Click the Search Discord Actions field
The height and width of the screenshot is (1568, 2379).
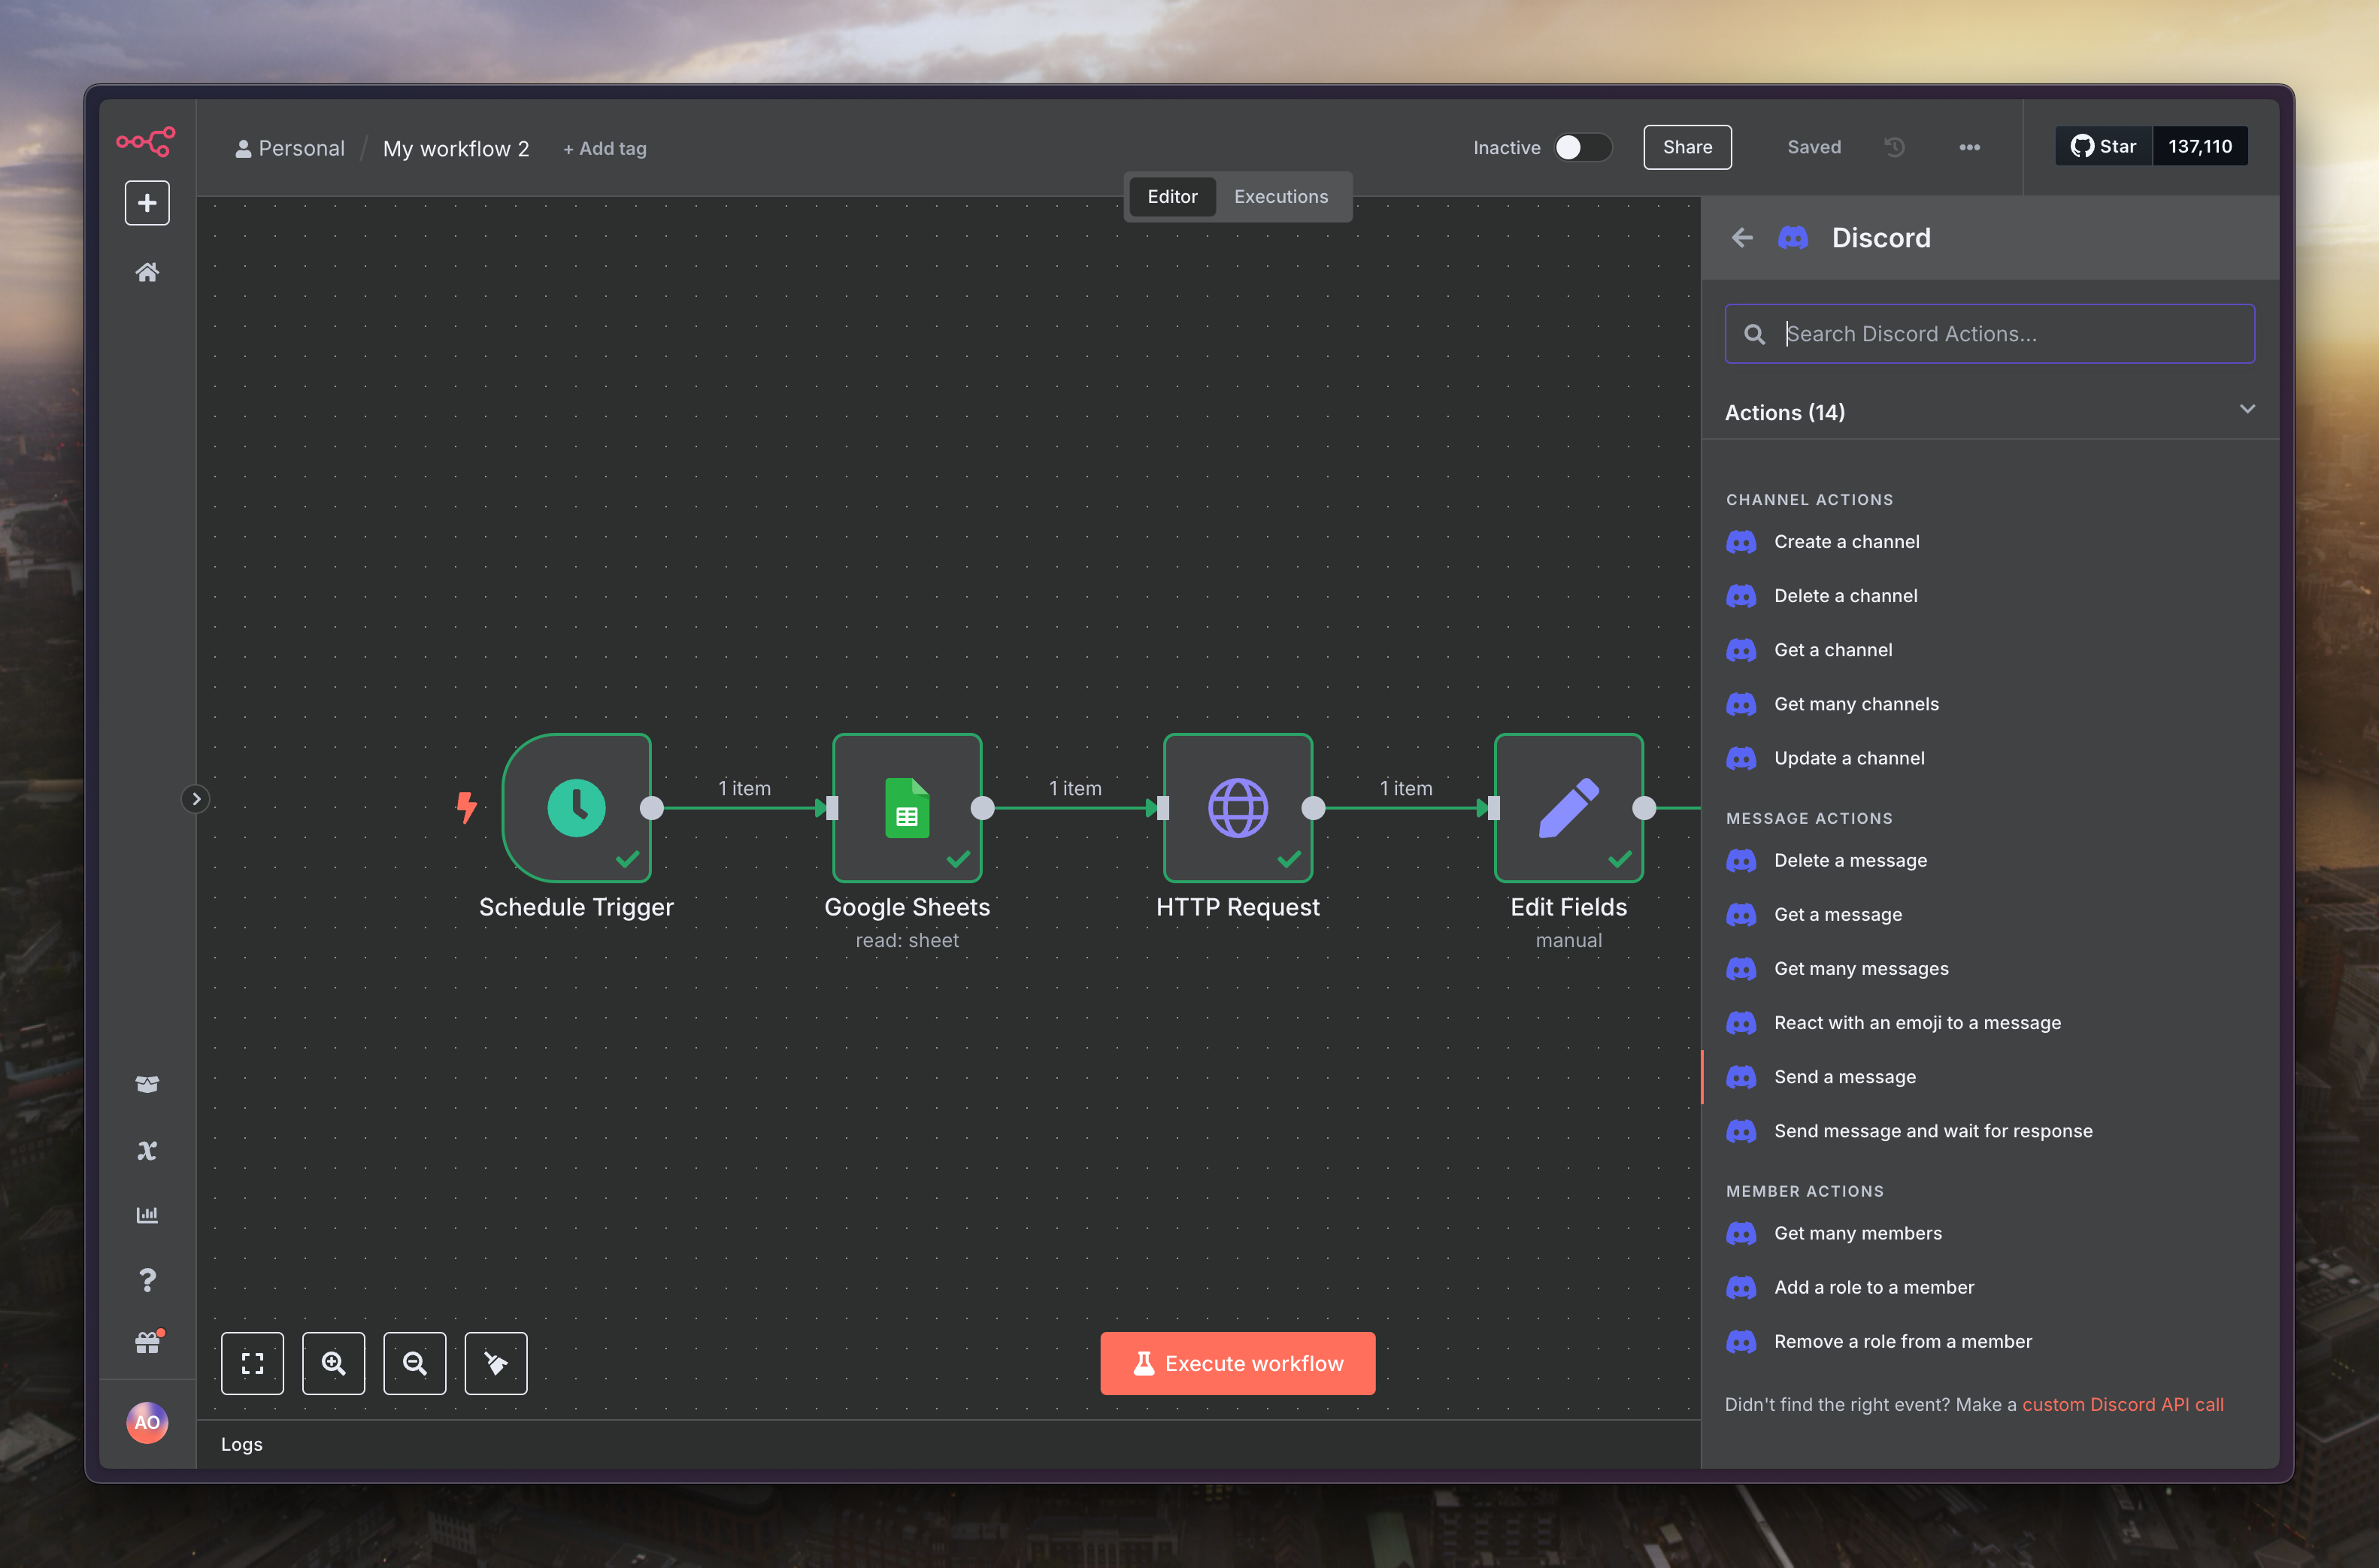point(1989,334)
